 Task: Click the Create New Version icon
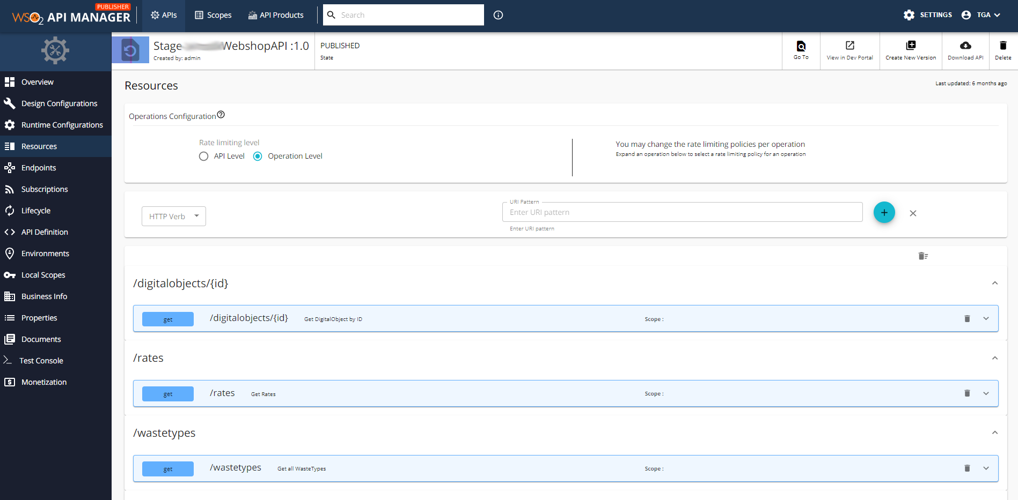[x=910, y=46]
